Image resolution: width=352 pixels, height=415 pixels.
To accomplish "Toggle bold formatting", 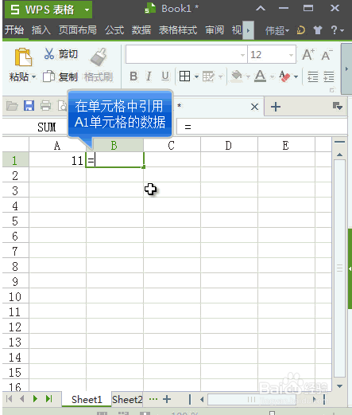I will tap(133, 76).
